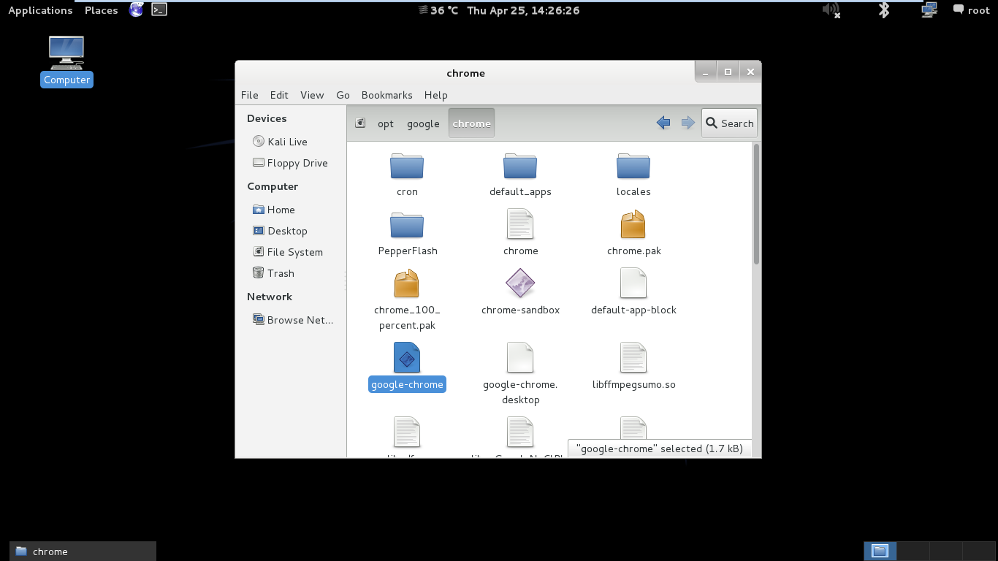998x561 pixels.
Task: Open the File menu
Action: (250, 95)
